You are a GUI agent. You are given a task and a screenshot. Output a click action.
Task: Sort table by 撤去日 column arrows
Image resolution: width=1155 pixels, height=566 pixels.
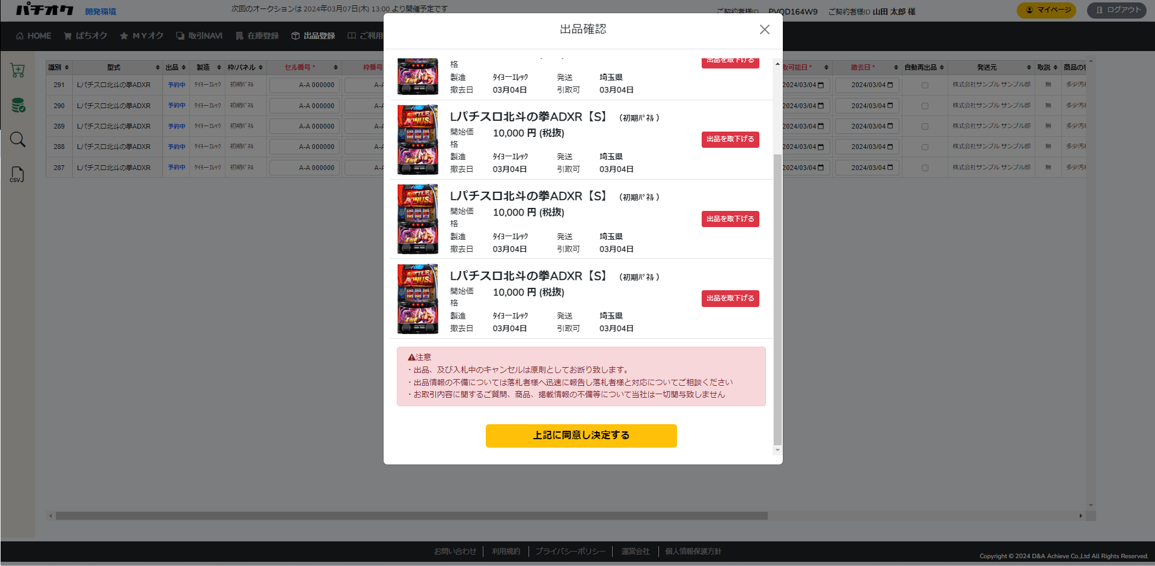[x=896, y=67]
